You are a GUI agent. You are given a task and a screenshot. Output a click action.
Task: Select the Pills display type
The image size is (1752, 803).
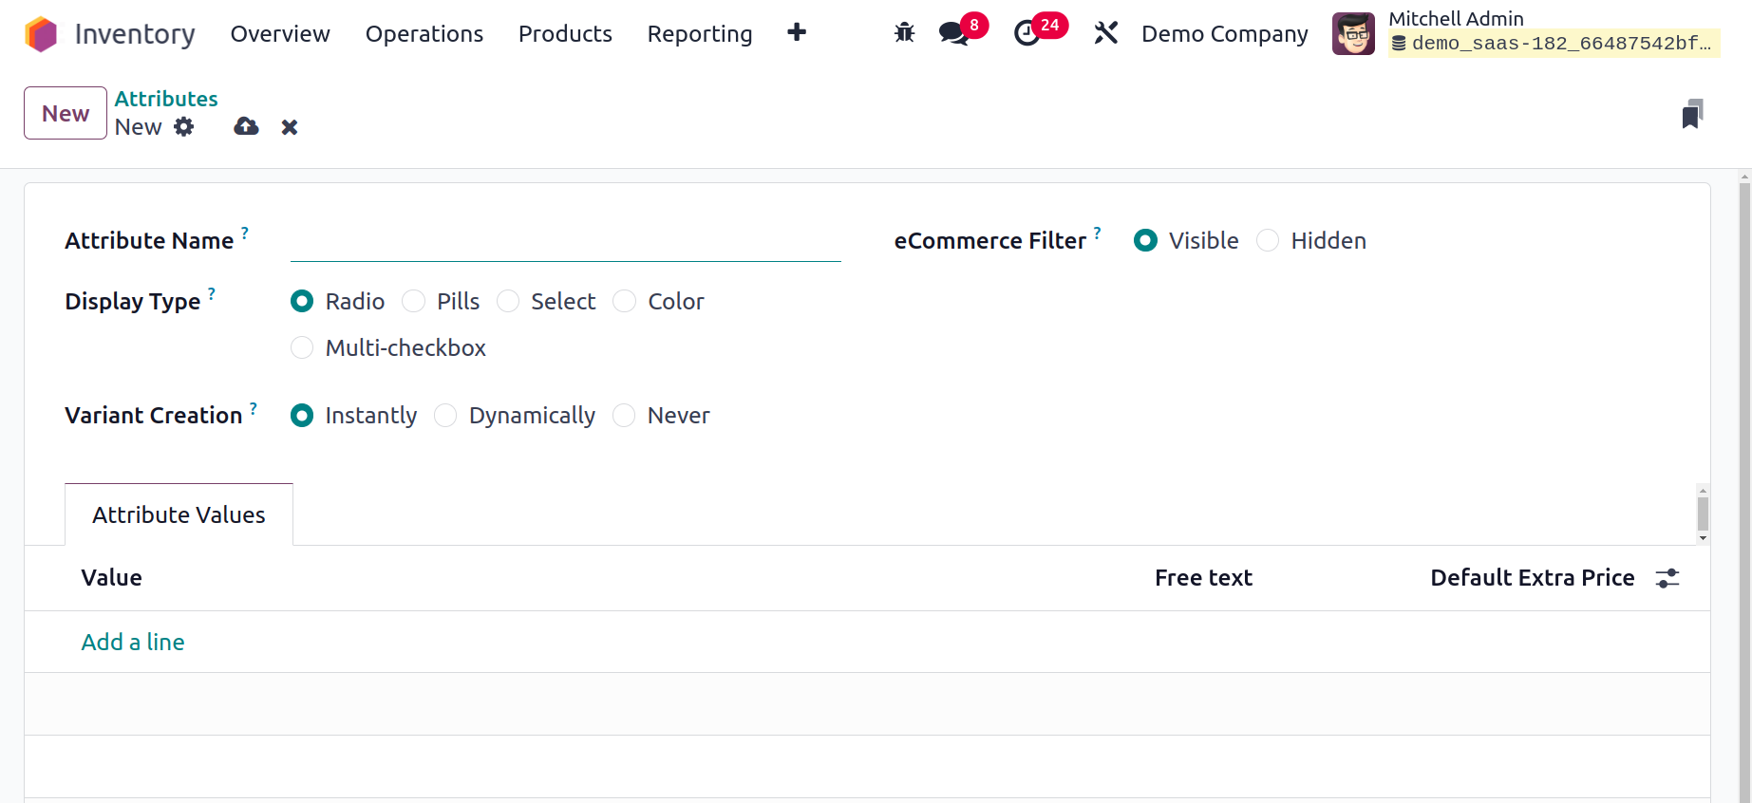point(414,302)
